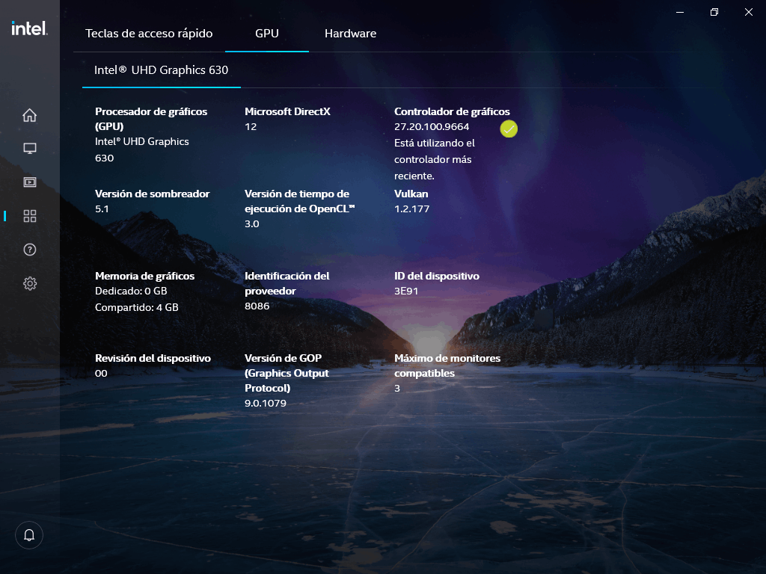This screenshot has height=574, width=766.
Task: Click Dedicado: 0 GB memory text
Action: (131, 291)
